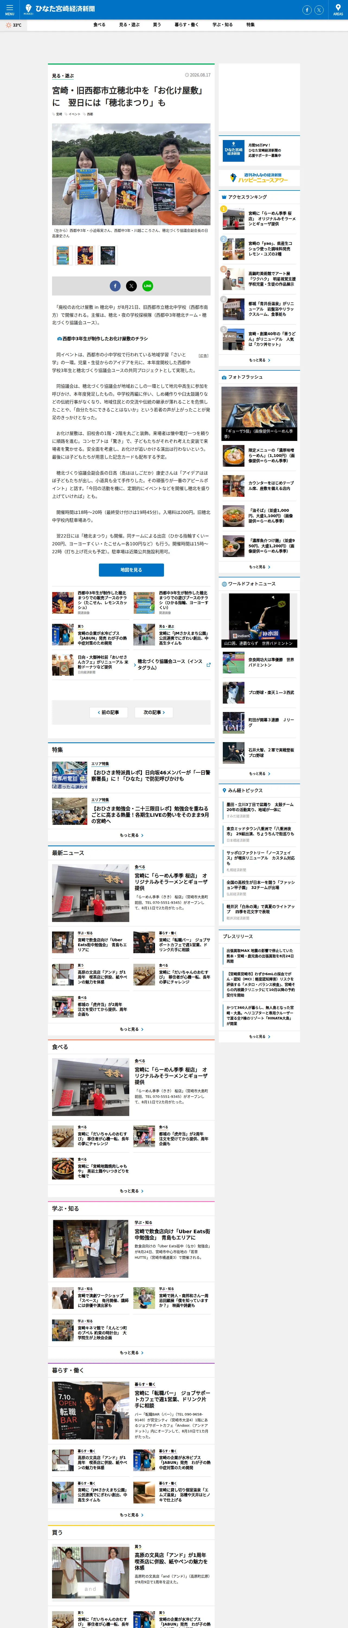The height and width of the screenshot is (1628, 348).
Task: Click the フォトフラッシュ camera icon heading
Action: coord(224,377)
